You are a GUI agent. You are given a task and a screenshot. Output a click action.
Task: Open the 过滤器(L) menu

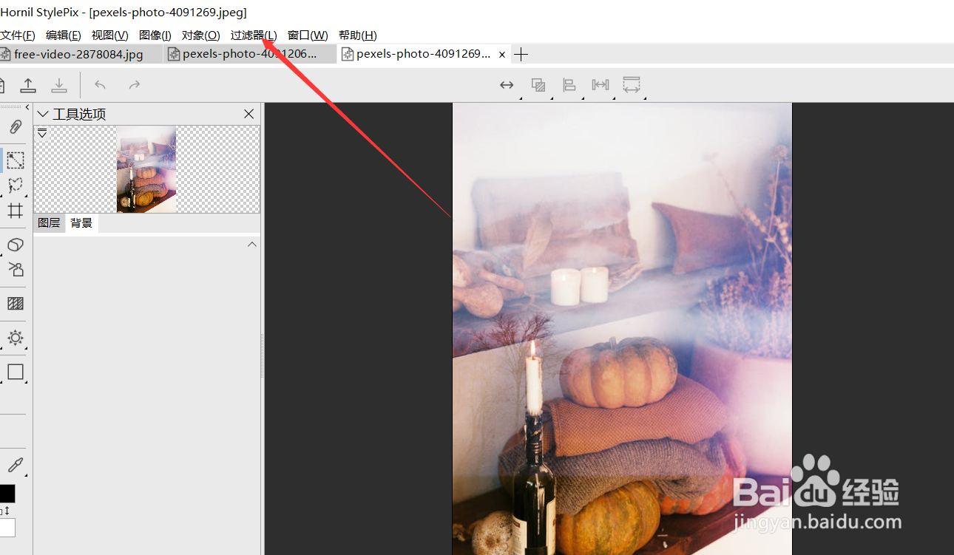tap(254, 35)
